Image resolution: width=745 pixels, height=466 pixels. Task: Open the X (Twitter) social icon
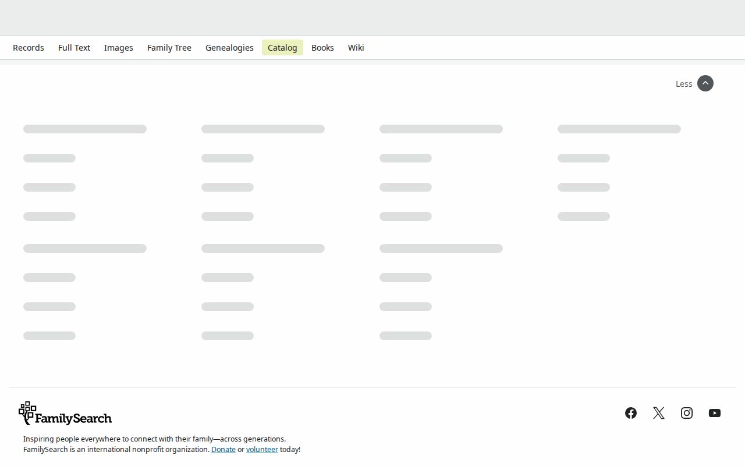tap(659, 413)
